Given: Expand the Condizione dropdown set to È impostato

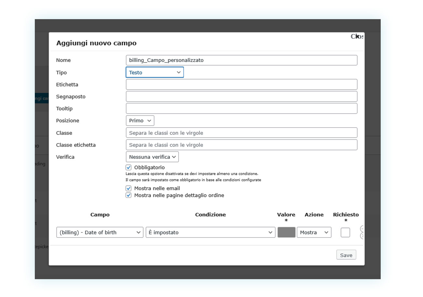Looking at the screenshot, I should tap(210, 232).
